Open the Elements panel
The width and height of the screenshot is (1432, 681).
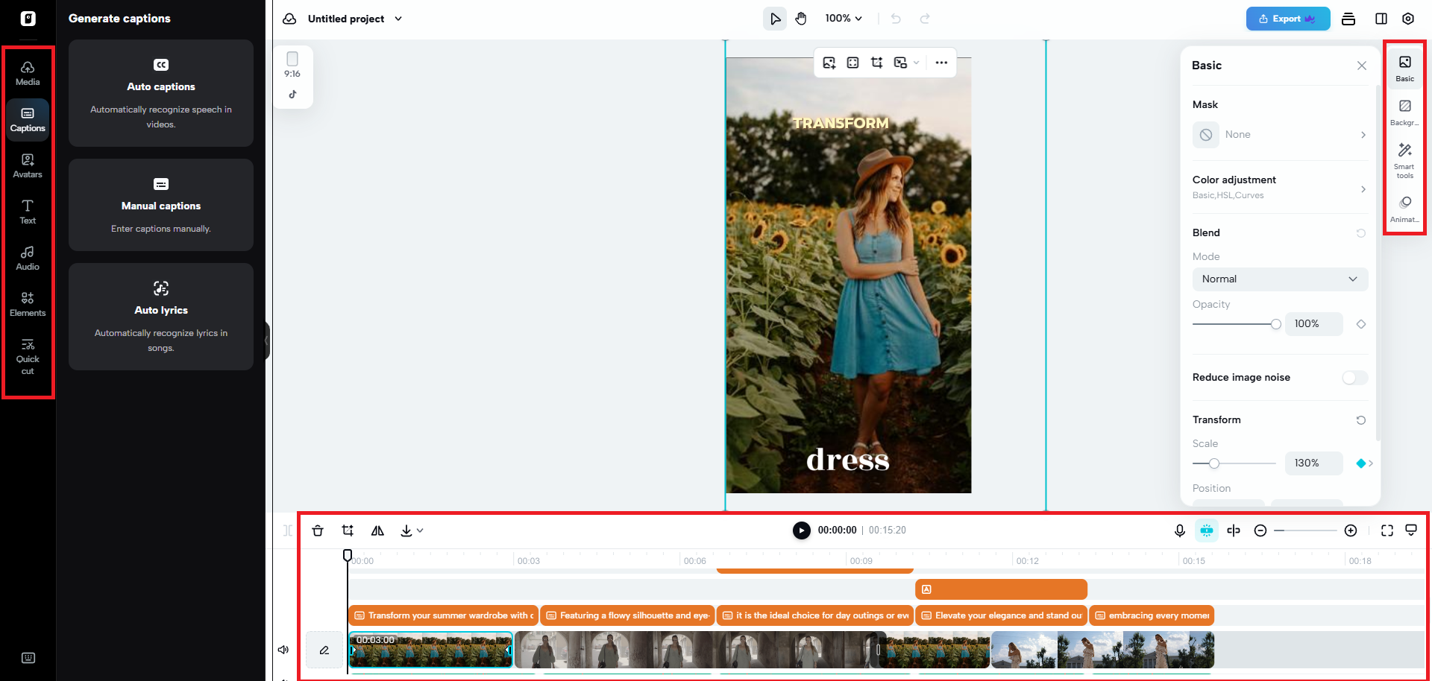[x=28, y=303]
